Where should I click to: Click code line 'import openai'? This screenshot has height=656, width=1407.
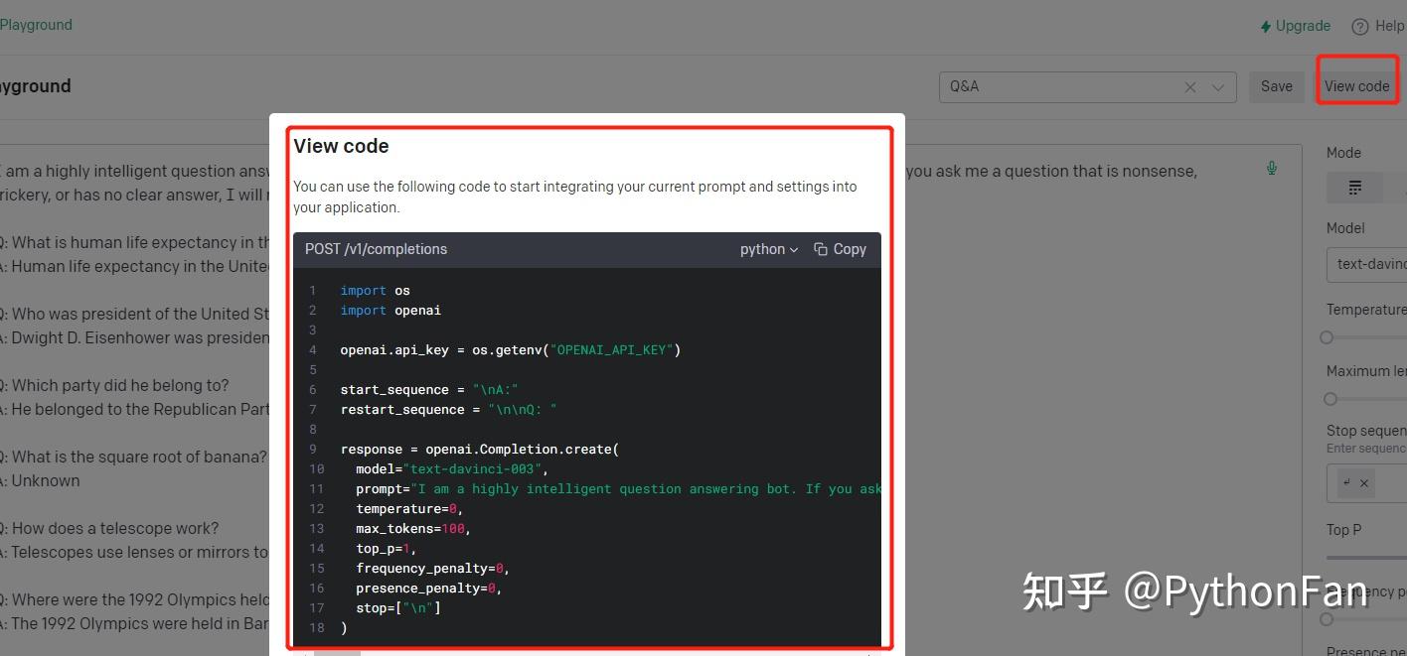pyautogui.click(x=391, y=310)
